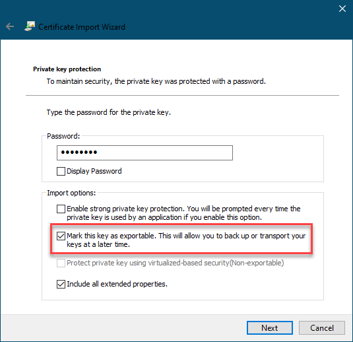Abort the import with Cancel
This screenshot has height=342, width=353.
coord(322,328)
